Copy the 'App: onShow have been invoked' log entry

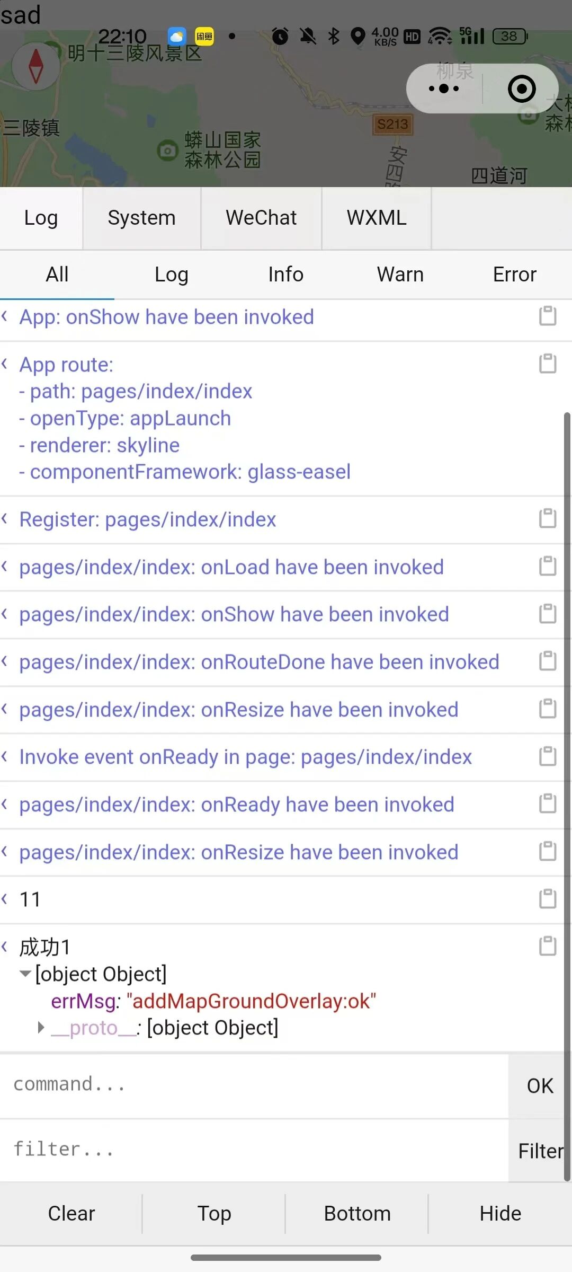548,316
